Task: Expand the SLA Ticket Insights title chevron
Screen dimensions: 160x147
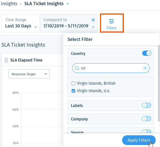Action: tap(68, 4)
